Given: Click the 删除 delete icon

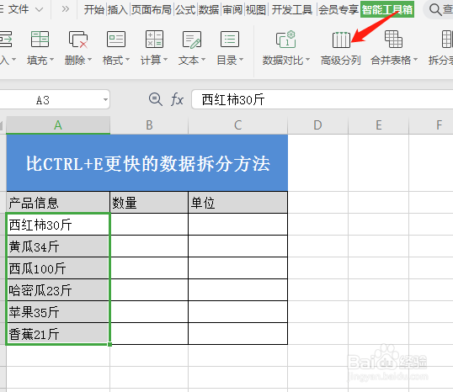Looking at the screenshot, I should pos(78,39).
